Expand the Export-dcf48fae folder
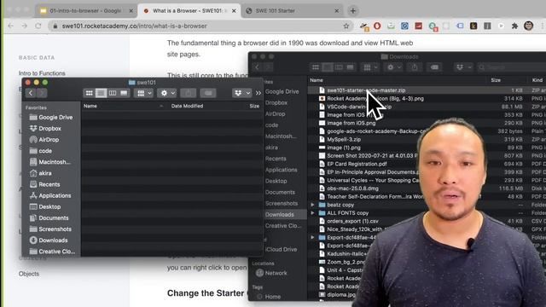Image resolution: width=546 pixels, height=307 pixels. [x=313, y=237]
